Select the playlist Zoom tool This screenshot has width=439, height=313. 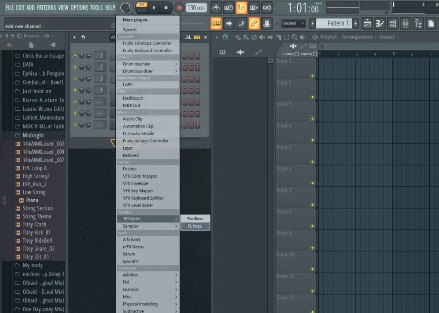point(294,37)
